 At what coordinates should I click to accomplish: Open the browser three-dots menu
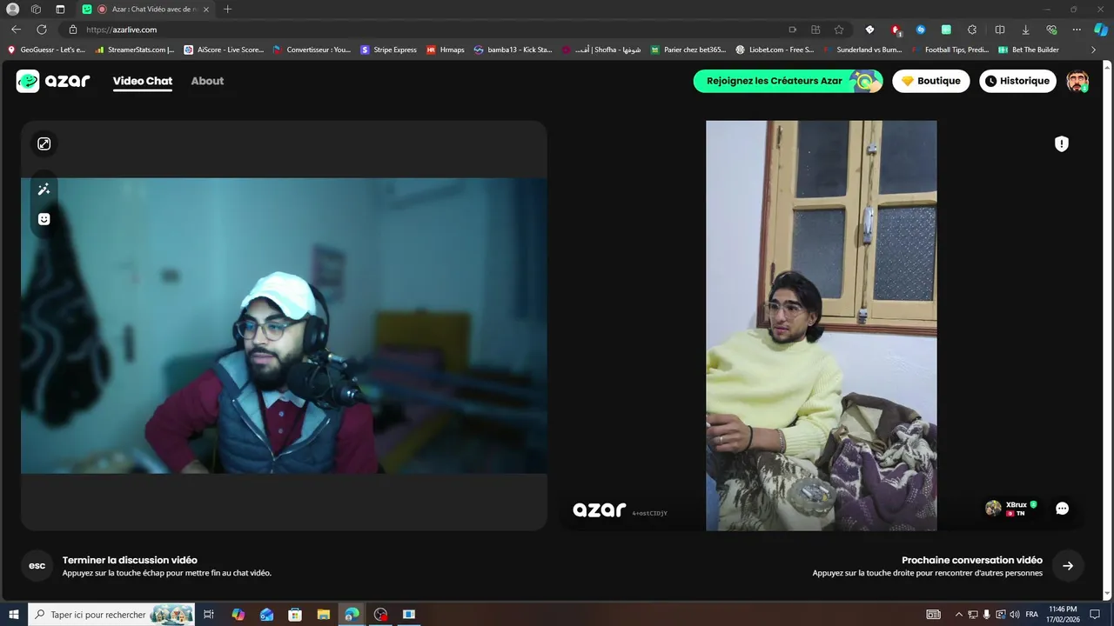[1077, 30]
